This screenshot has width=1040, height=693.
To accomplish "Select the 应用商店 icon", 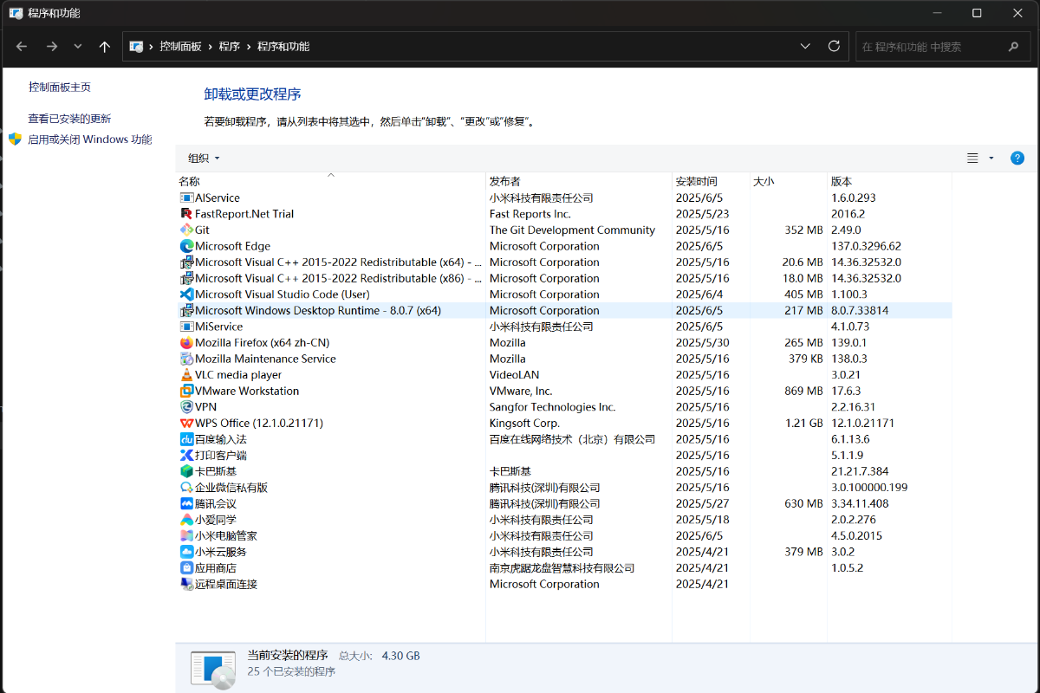I will [186, 567].
